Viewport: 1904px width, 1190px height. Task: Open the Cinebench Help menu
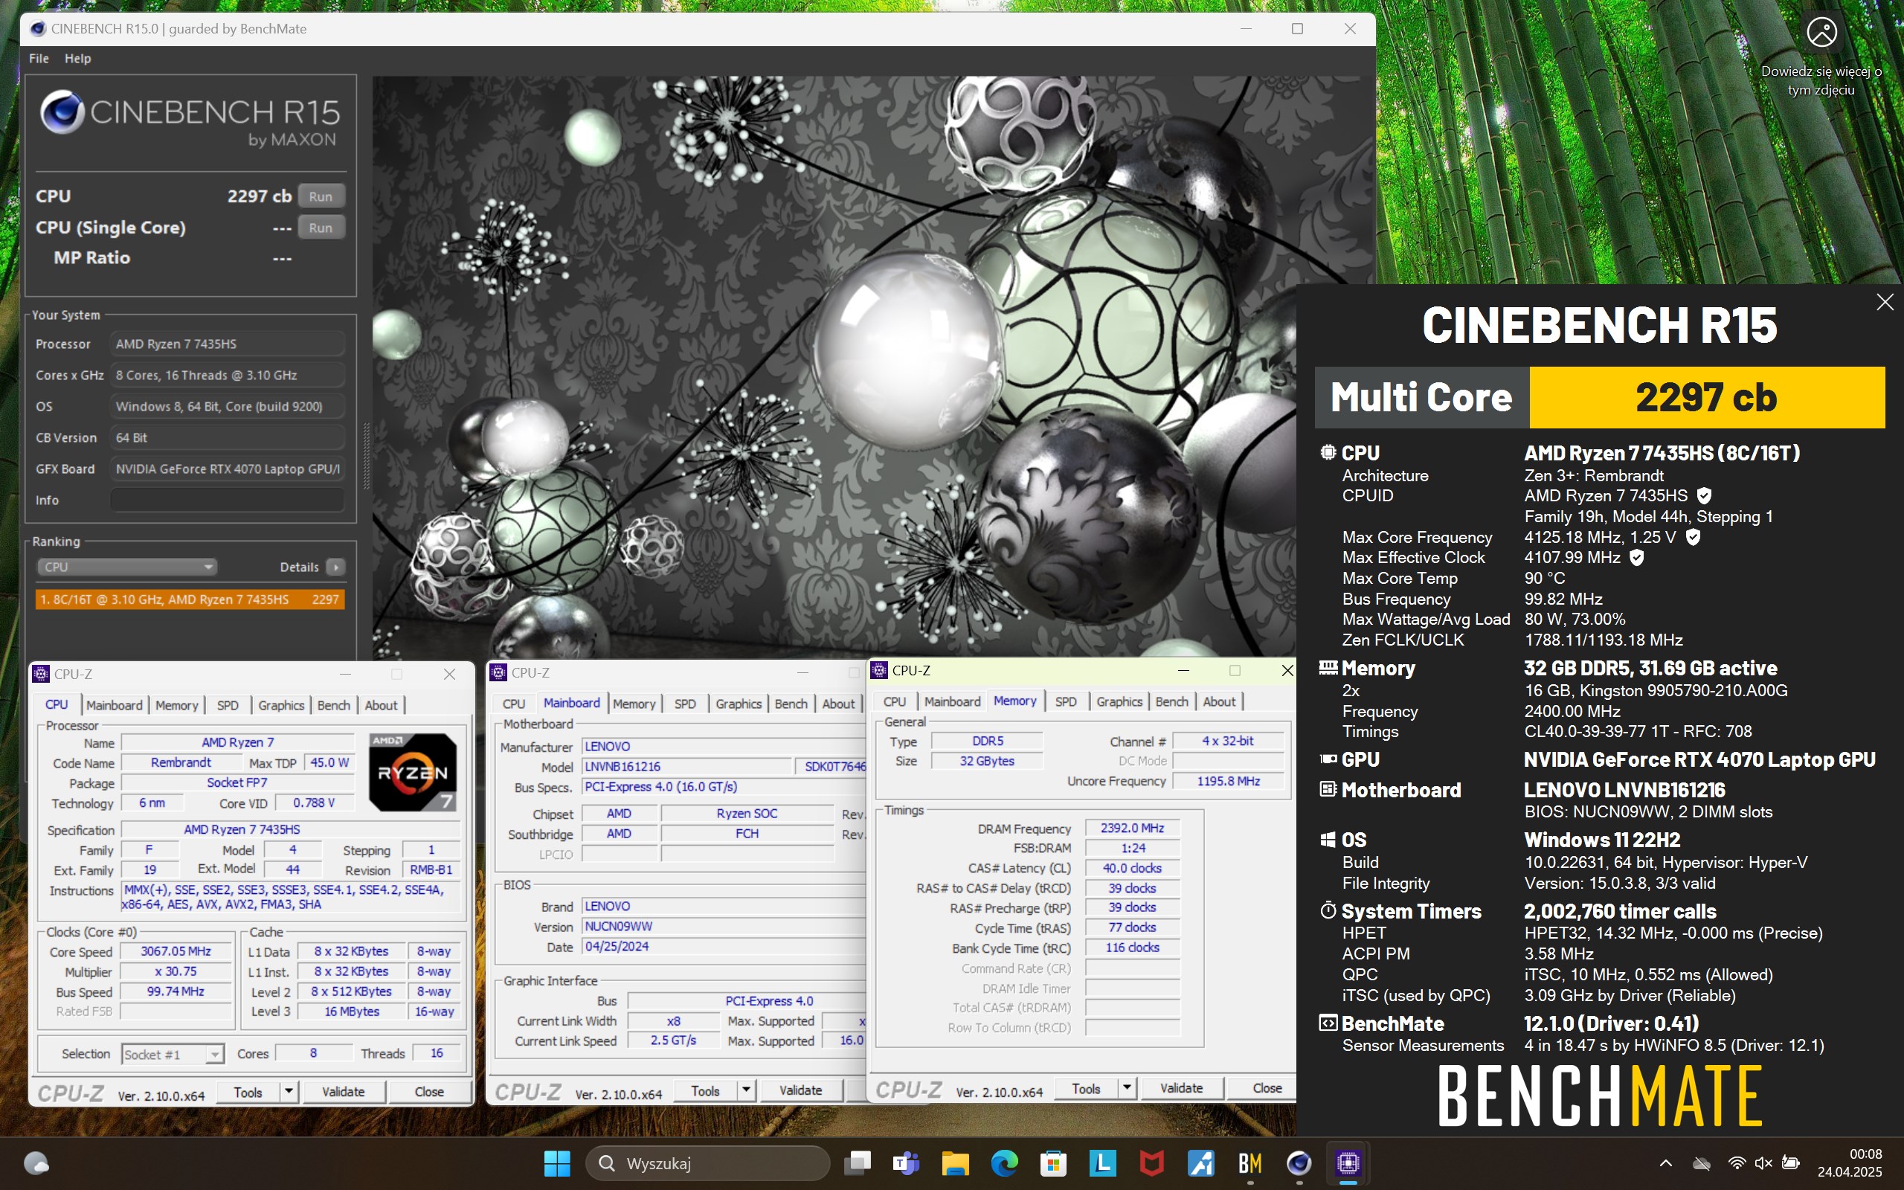(x=78, y=58)
